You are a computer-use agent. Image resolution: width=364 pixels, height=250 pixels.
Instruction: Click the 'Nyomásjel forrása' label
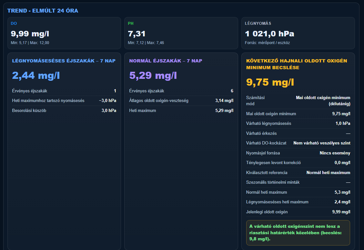pos(263,153)
